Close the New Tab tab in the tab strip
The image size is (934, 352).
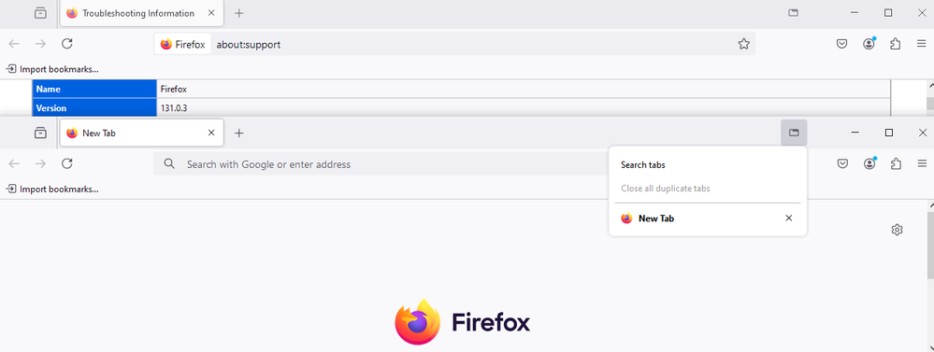[211, 134]
